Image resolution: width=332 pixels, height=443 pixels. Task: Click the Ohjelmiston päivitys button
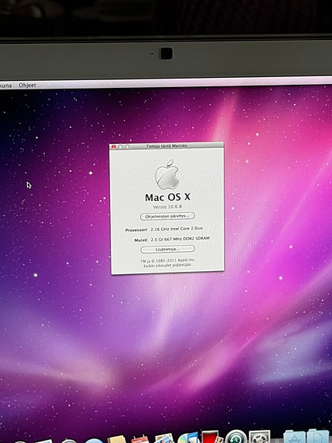pos(167,216)
